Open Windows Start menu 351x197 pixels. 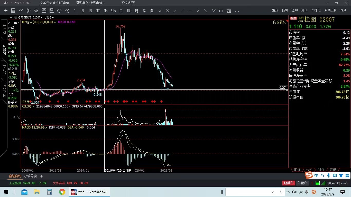(6, 192)
